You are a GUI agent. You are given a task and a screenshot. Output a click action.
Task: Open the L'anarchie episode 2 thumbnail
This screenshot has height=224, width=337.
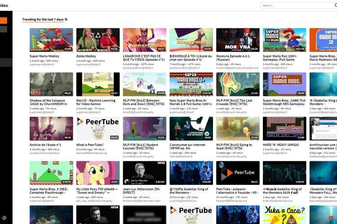click(145, 40)
